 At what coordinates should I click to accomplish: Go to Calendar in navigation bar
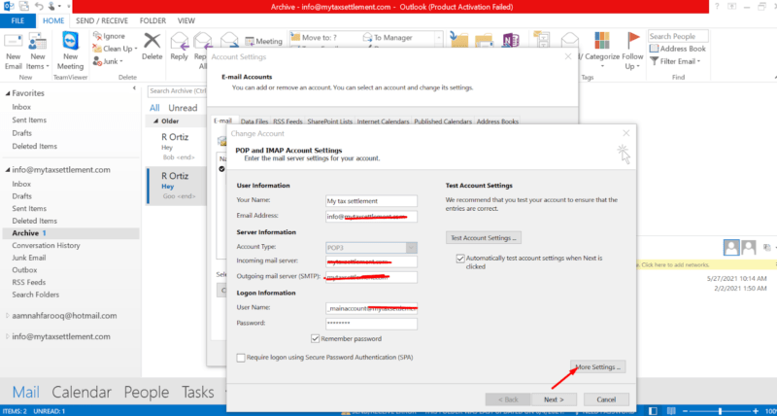click(x=82, y=393)
